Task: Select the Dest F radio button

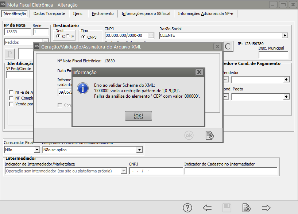Action: pyautogui.click(x=68, y=36)
